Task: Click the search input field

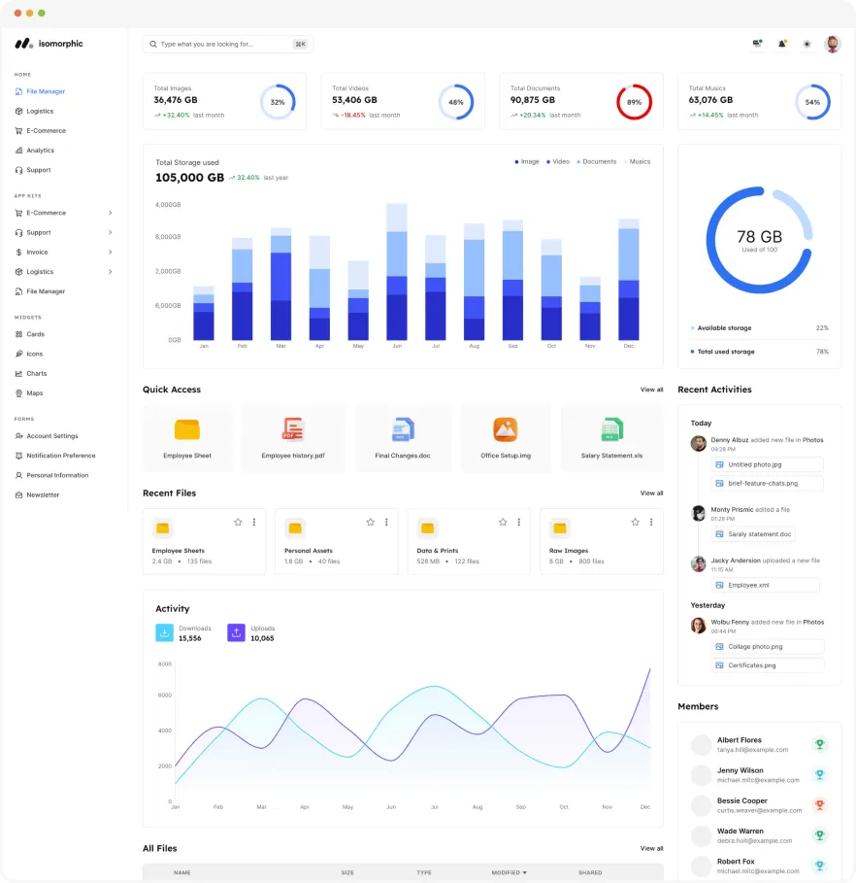Action: pos(228,44)
